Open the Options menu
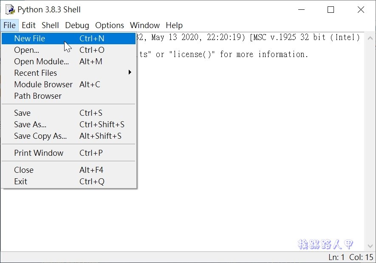 point(110,25)
